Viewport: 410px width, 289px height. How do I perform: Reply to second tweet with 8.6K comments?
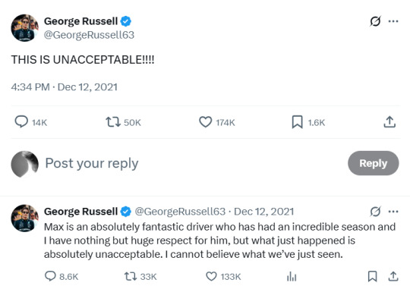pos(50,276)
